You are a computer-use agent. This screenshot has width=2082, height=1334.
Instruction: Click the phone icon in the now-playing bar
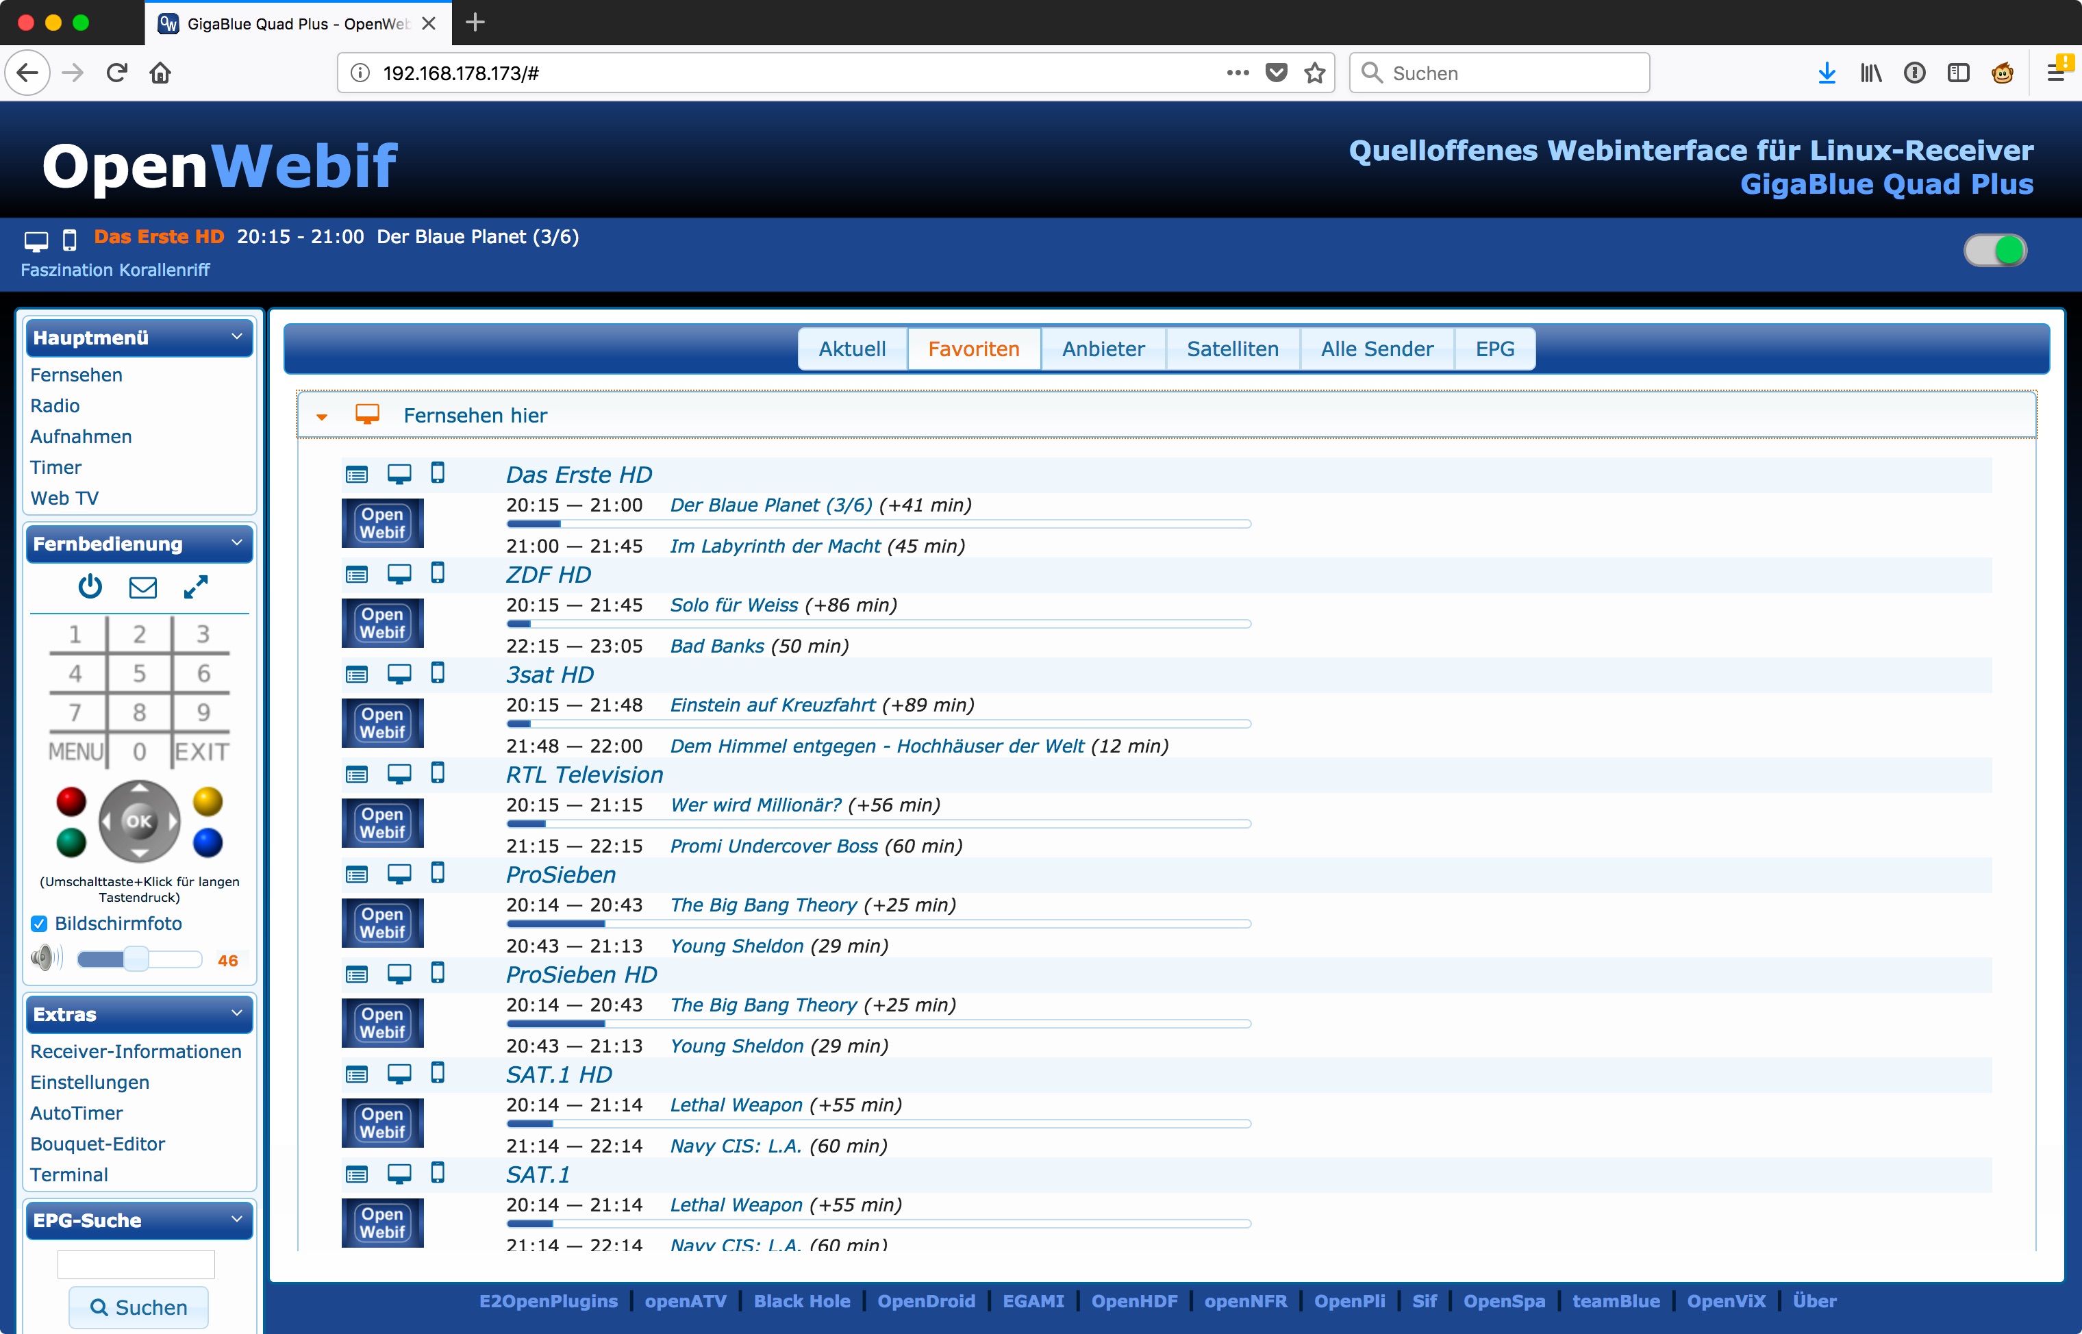[70, 240]
